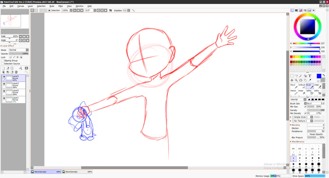
Task: Open the brush blend mode Normal dropdown
Action: click(305, 99)
